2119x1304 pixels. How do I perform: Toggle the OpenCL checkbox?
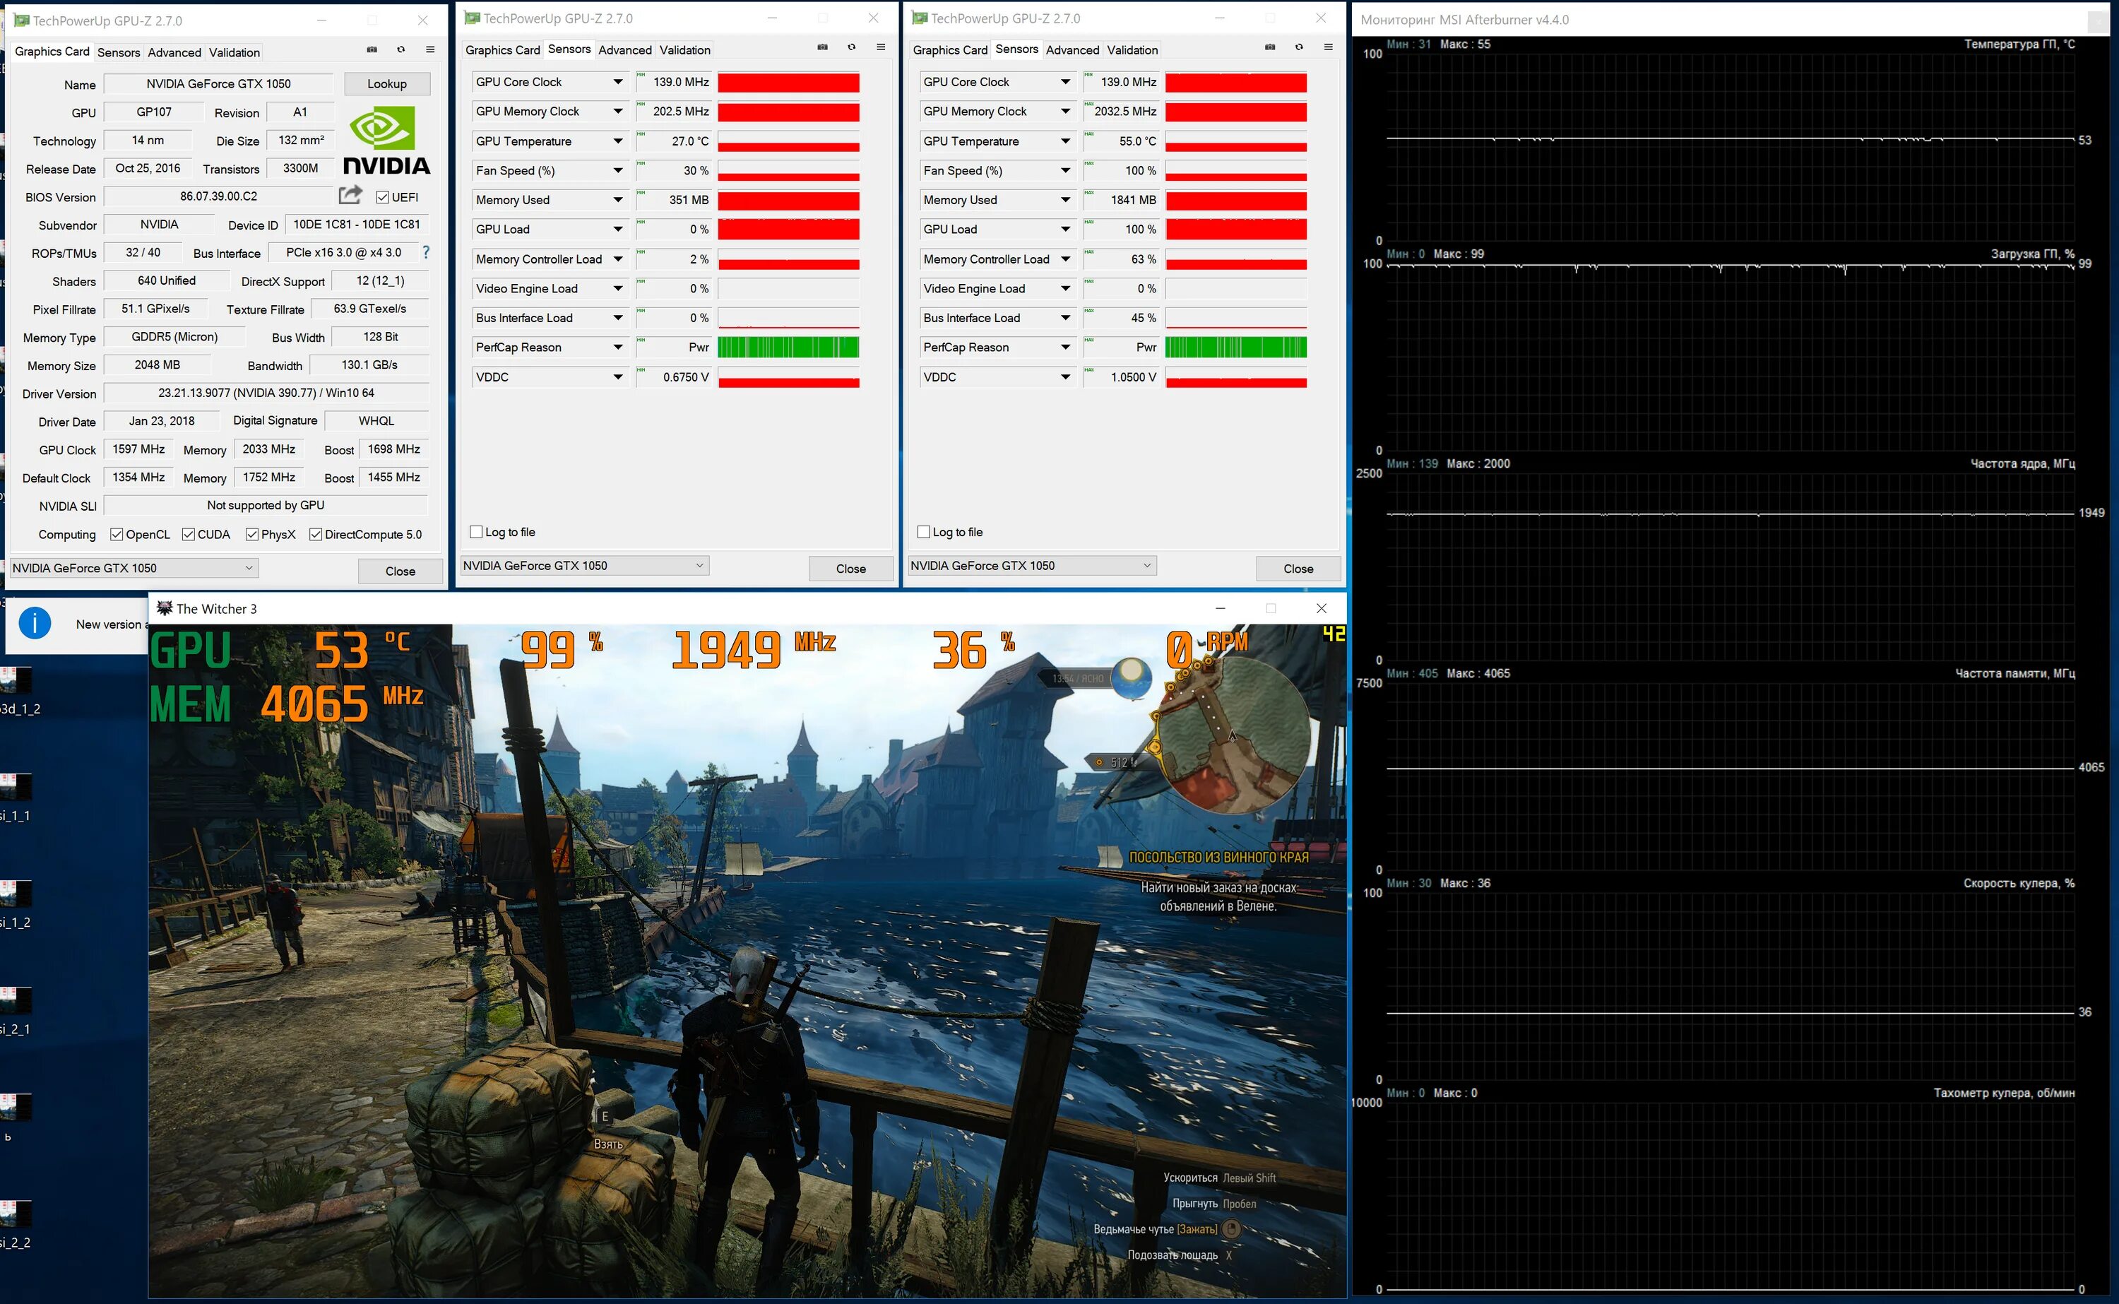117,535
